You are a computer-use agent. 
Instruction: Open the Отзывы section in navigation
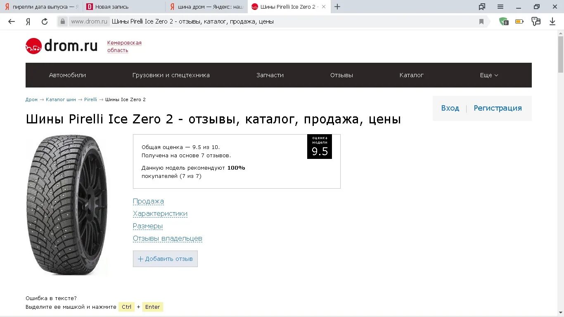(341, 75)
